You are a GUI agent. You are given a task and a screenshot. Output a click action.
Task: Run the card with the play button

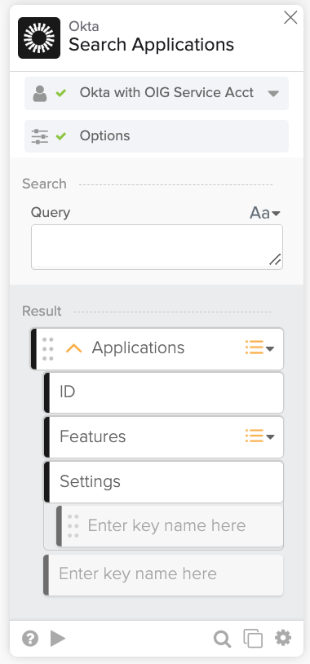tap(58, 638)
